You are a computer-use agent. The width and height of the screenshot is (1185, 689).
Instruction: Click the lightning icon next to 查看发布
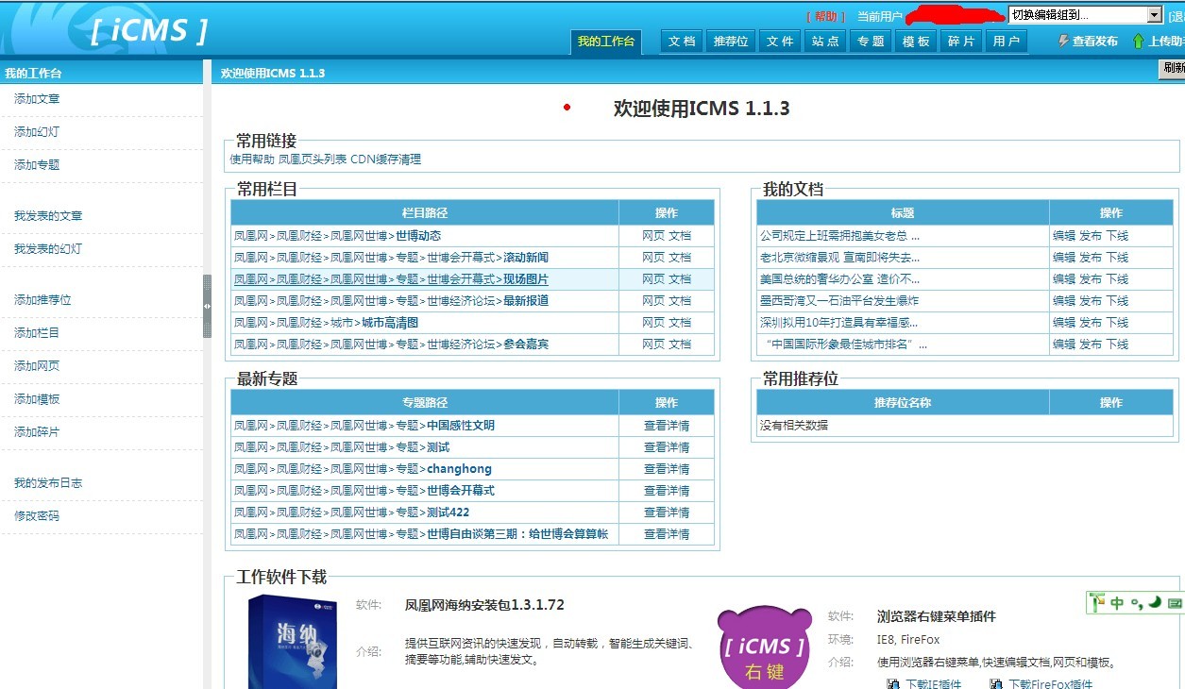coord(1063,42)
